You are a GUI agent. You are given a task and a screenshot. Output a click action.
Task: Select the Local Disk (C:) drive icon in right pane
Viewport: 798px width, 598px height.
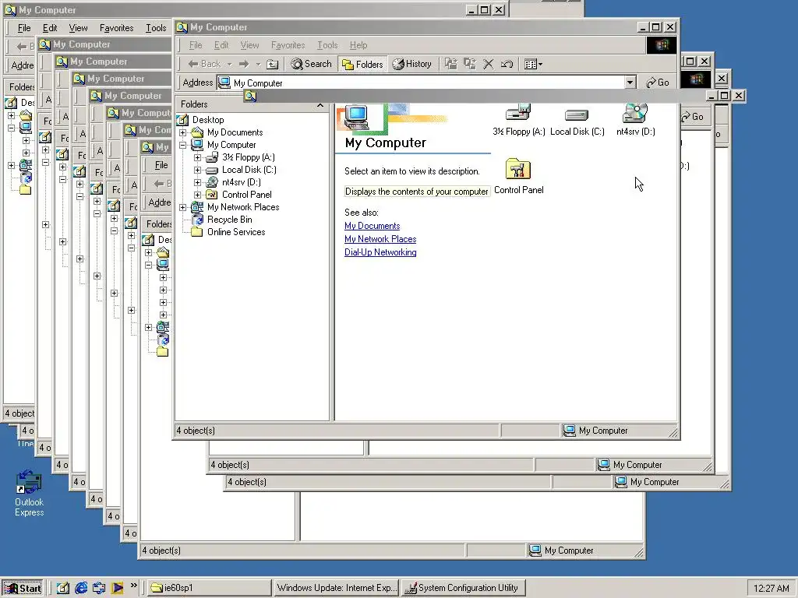tap(577, 120)
